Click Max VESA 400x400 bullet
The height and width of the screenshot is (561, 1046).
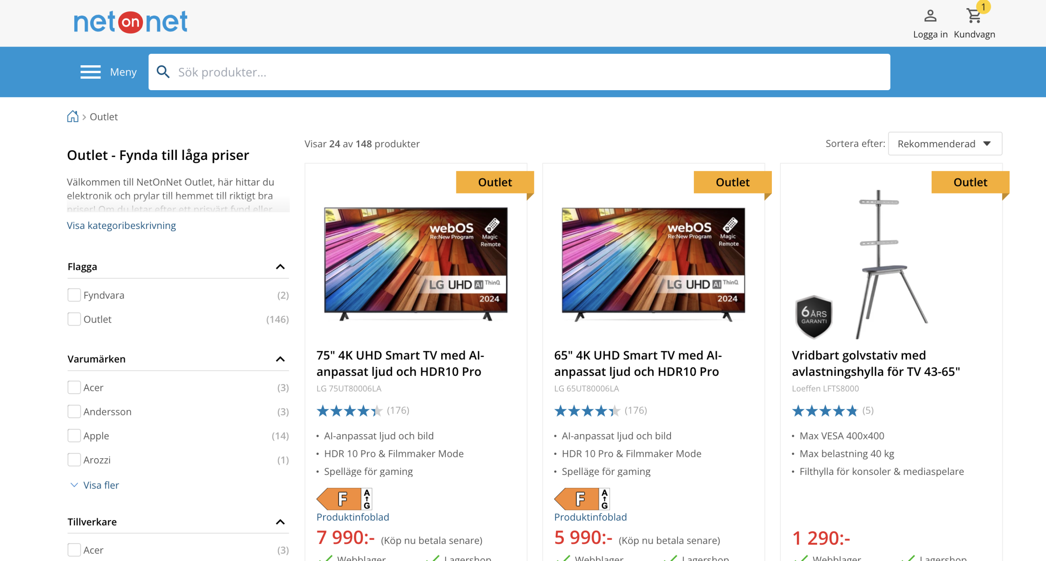tap(842, 436)
